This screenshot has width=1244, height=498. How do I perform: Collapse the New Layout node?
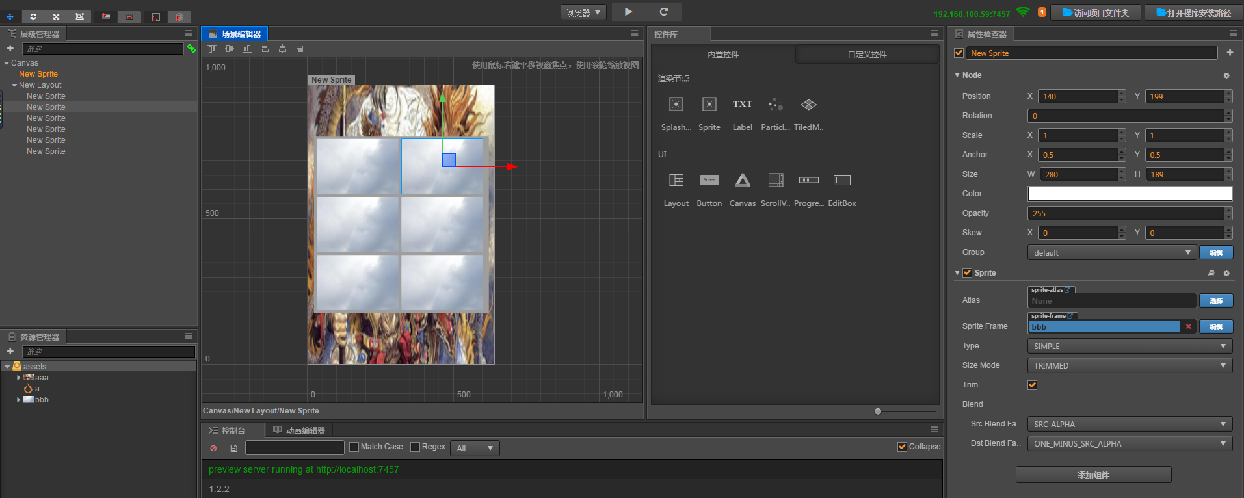tap(14, 85)
